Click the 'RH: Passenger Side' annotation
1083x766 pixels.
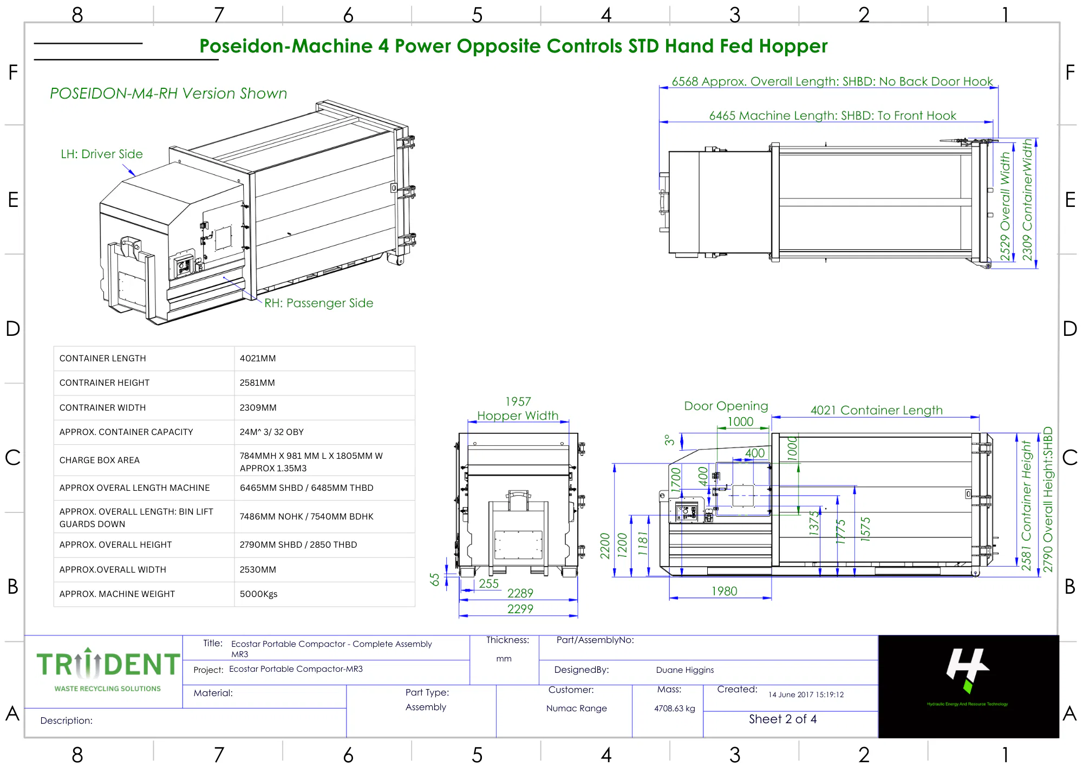(x=318, y=303)
